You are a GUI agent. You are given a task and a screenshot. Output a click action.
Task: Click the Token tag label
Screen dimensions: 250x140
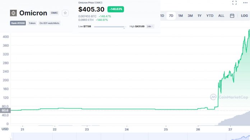pyautogui.click(x=32, y=23)
